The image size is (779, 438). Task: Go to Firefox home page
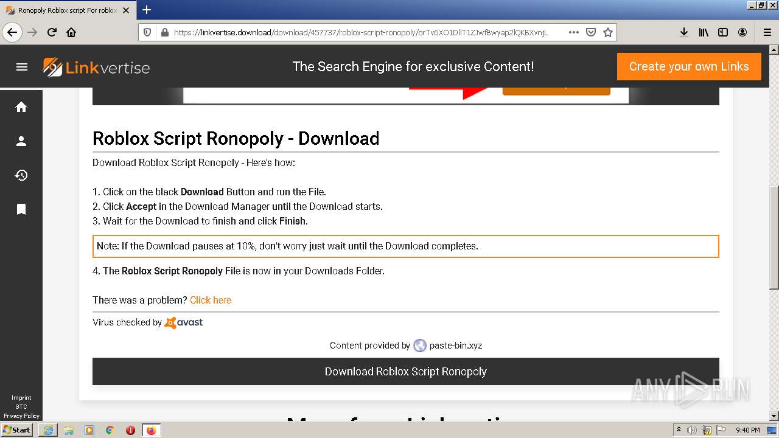pyautogui.click(x=71, y=32)
